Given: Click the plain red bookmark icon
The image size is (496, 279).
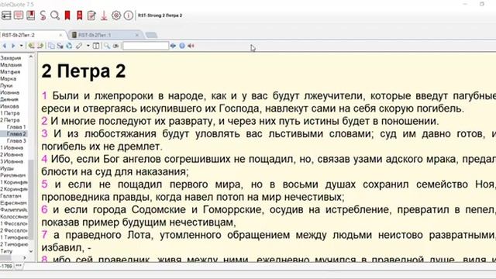Looking at the screenshot, I should [67, 15].
